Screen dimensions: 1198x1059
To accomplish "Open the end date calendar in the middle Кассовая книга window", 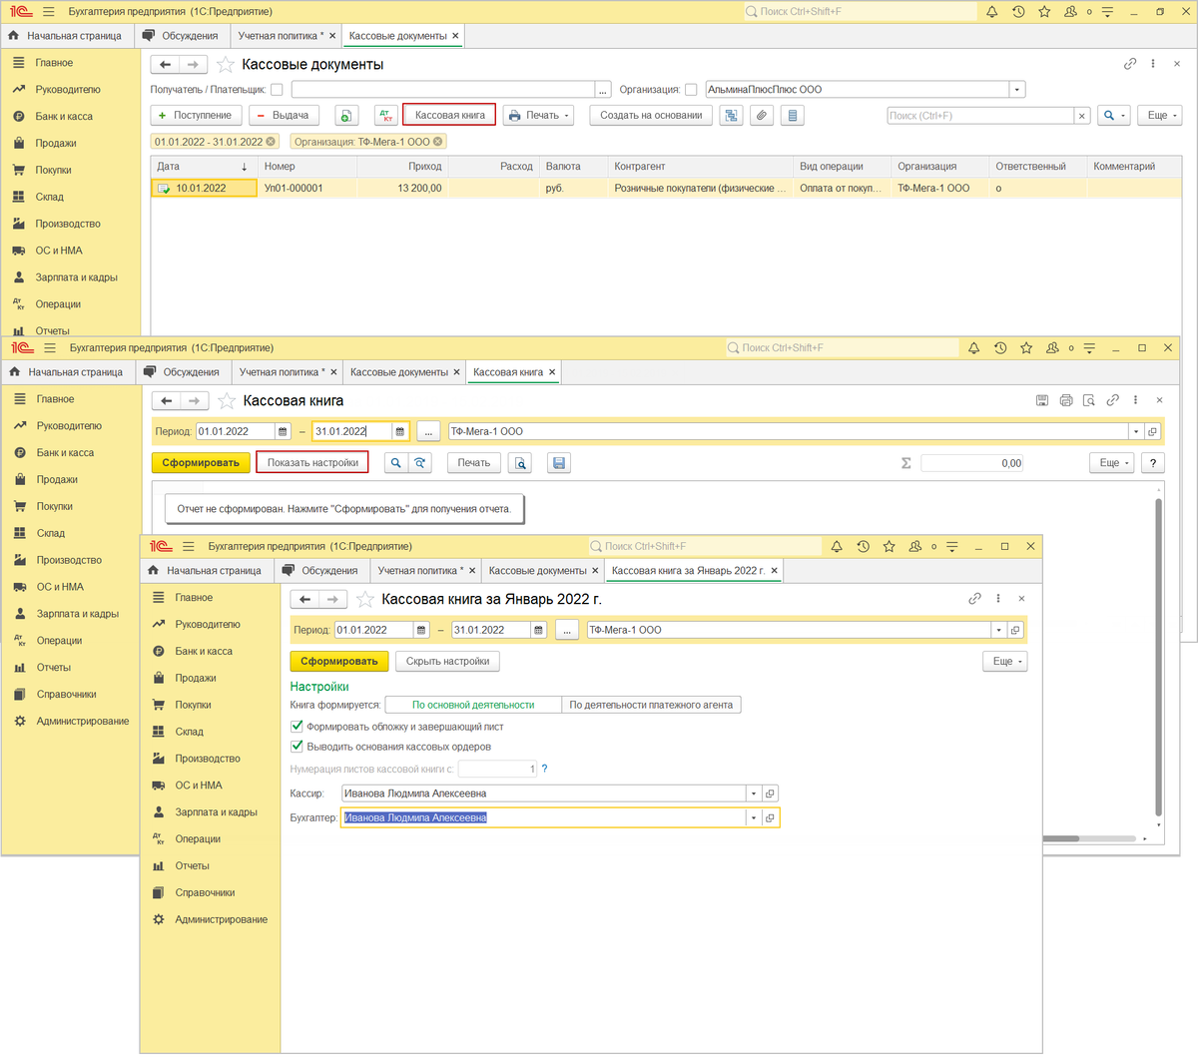I will [400, 432].
